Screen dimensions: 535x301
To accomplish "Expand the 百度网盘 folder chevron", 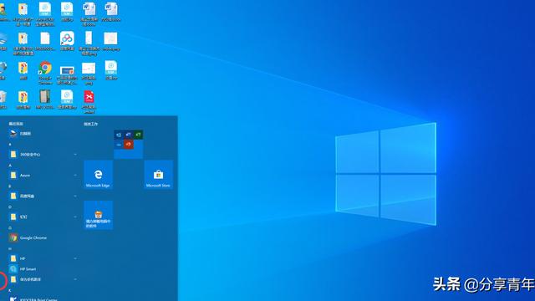I will point(75,196).
